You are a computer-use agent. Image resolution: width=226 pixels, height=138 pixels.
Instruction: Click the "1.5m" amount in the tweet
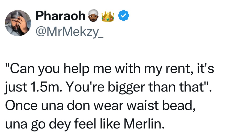pos(46,87)
